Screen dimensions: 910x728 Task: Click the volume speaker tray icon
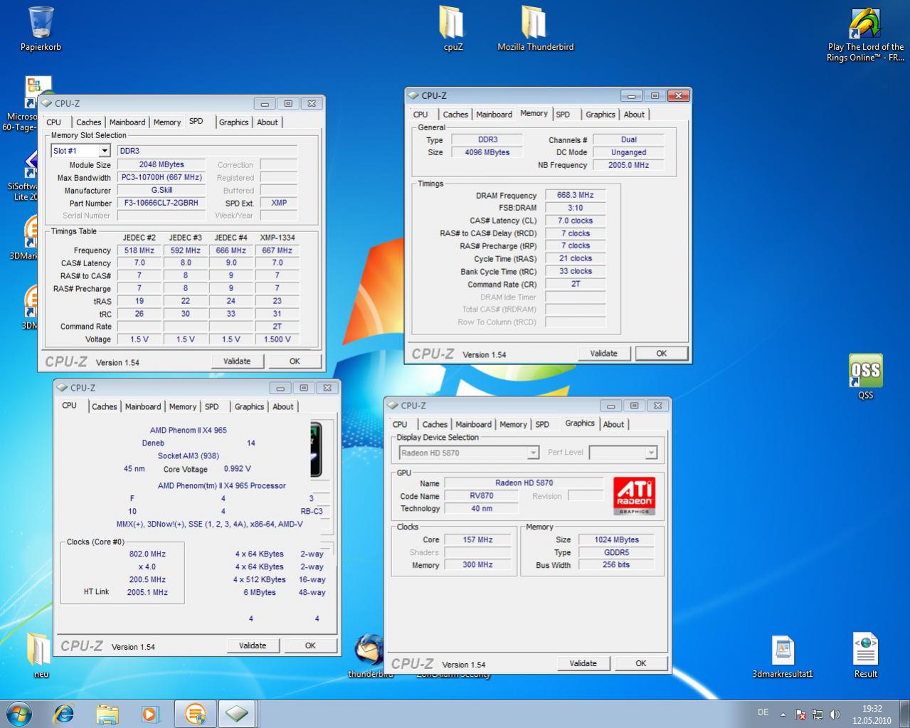(x=834, y=714)
